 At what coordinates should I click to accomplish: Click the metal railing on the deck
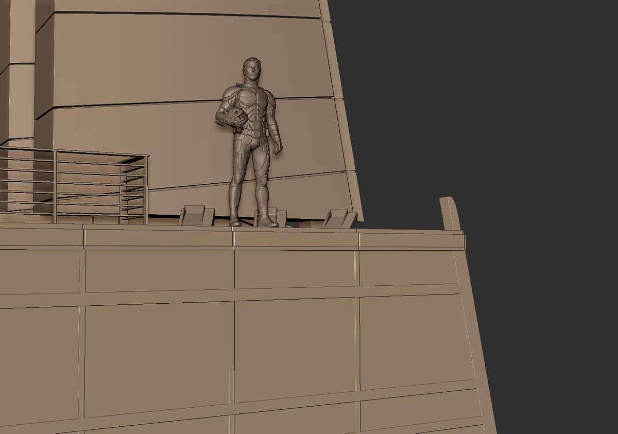[x=74, y=185]
